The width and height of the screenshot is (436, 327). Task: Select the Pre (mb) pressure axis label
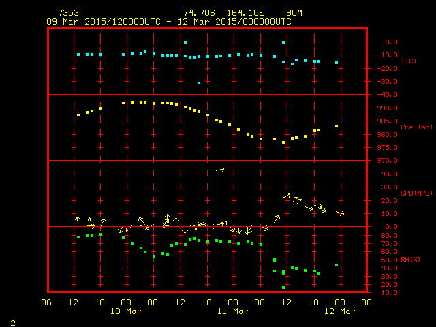point(416,127)
